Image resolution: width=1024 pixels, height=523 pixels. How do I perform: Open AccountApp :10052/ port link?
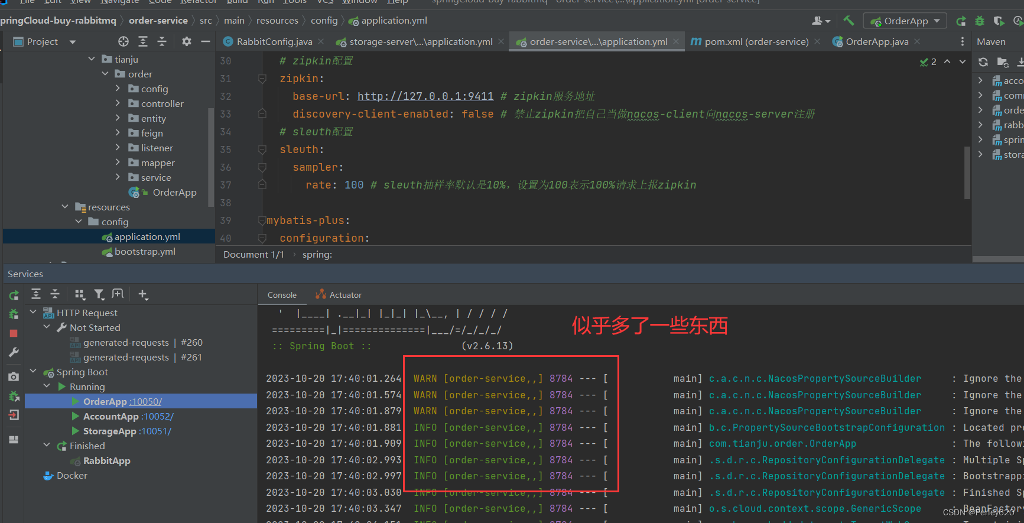pyautogui.click(x=157, y=417)
